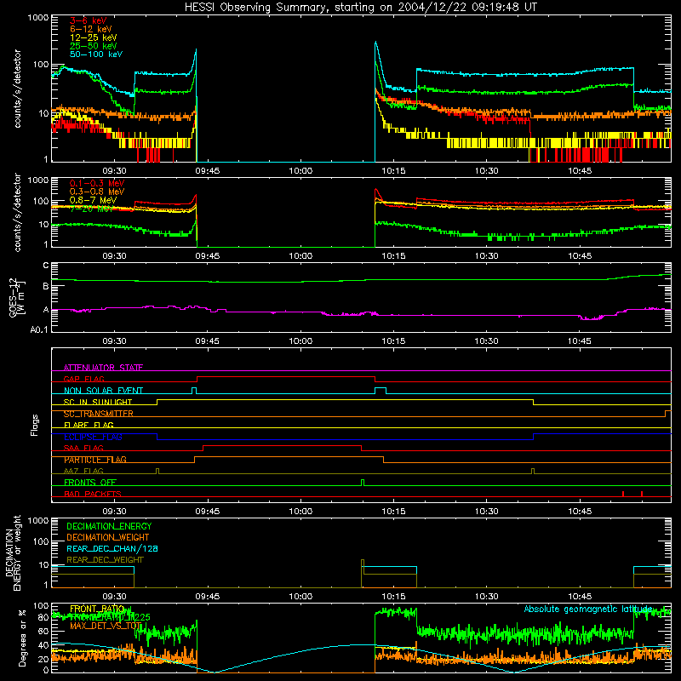The width and height of the screenshot is (681, 681).
Task: Select the AAZ_FLAG label
Action: pyautogui.click(x=83, y=471)
